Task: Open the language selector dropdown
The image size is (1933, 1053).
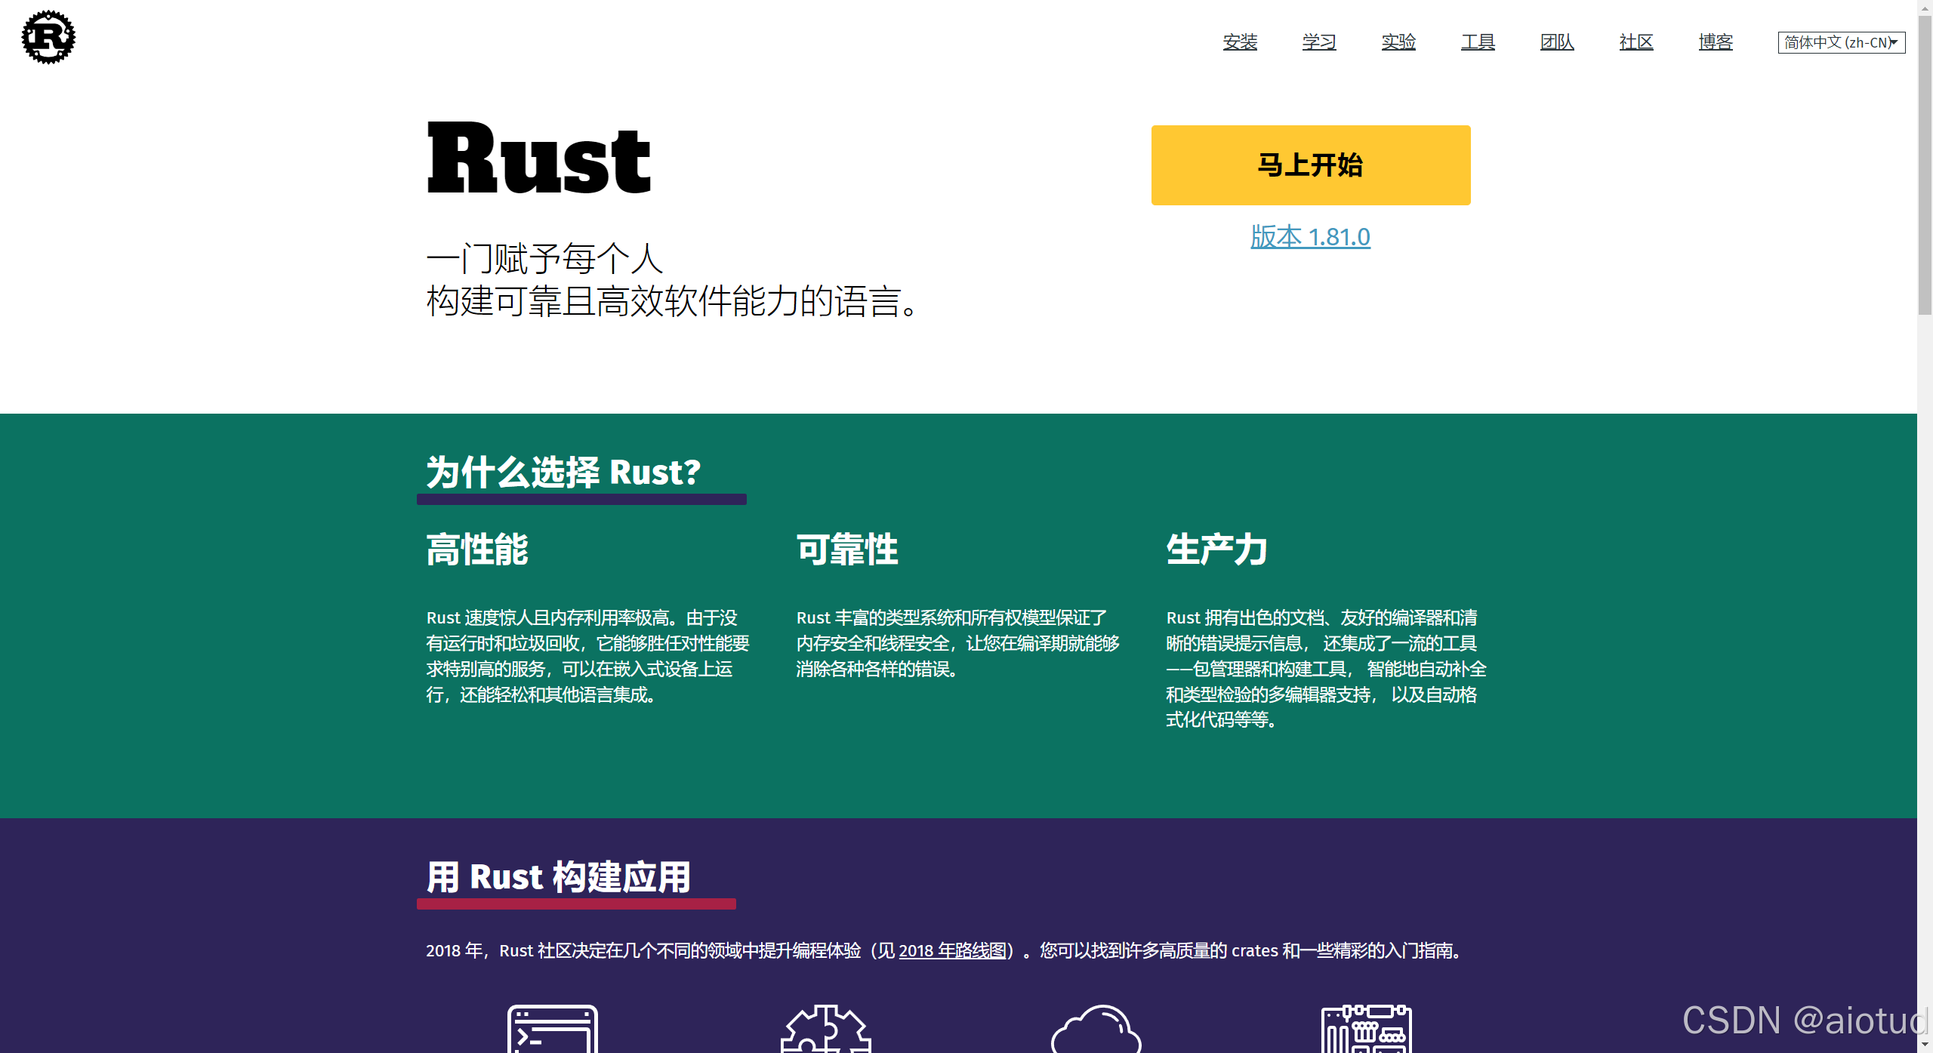Action: point(1841,42)
